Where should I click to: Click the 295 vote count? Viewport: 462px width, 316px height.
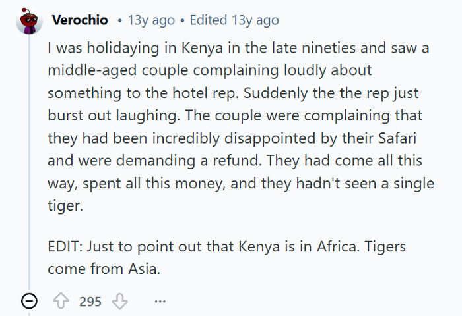[x=90, y=302]
